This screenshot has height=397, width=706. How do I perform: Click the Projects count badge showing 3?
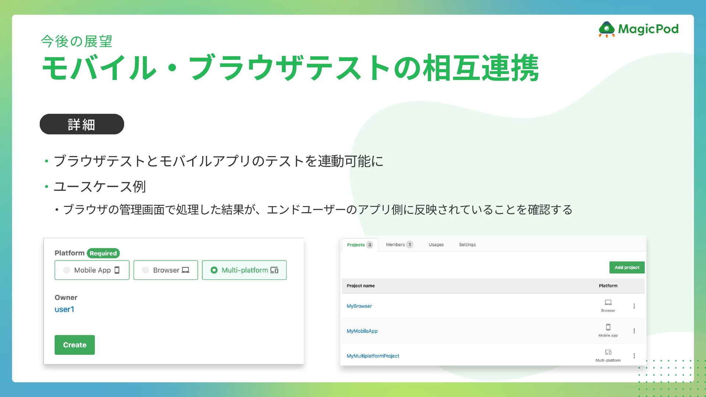tap(370, 245)
